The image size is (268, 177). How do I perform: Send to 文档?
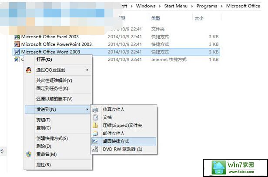[x=124, y=117]
